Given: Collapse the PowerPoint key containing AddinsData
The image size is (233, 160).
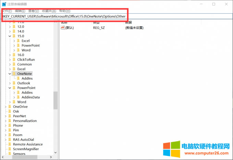Looking at the screenshot, I should point(10,88).
